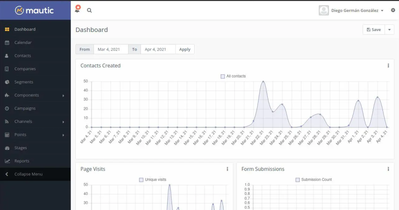Click the Campaigns clock icon
Screen dimensions: 399x210
[x=7, y=109]
